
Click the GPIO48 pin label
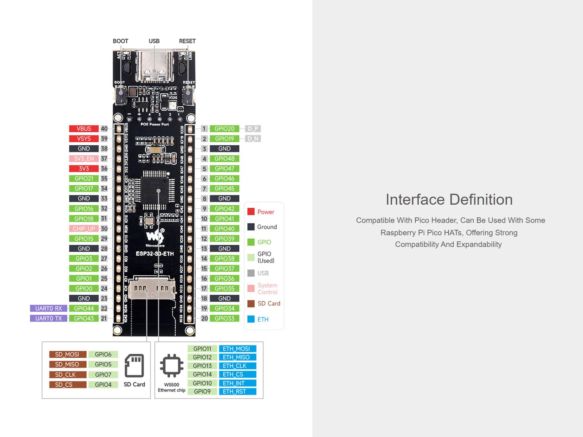pyautogui.click(x=224, y=159)
